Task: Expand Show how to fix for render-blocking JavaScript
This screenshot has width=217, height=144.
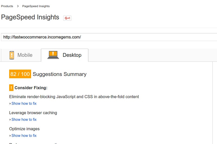Action: (x=24, y=103)
